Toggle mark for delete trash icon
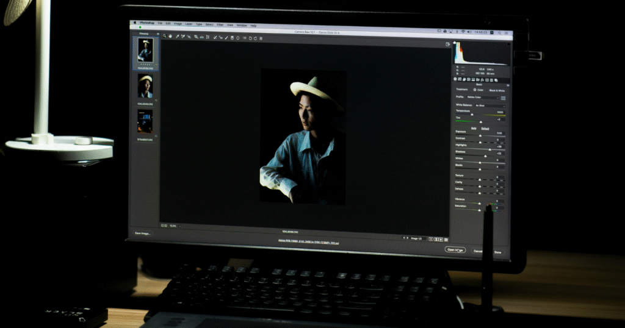The height and width of the screenshot is (328, 625). pos(261,38)
